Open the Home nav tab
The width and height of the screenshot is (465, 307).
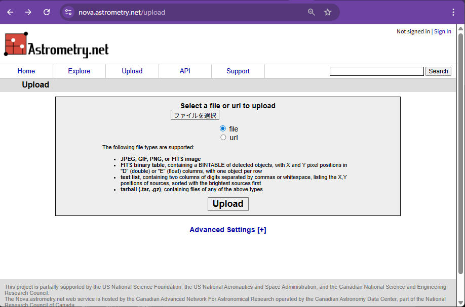pyautogui.click(x=26, y=71)
